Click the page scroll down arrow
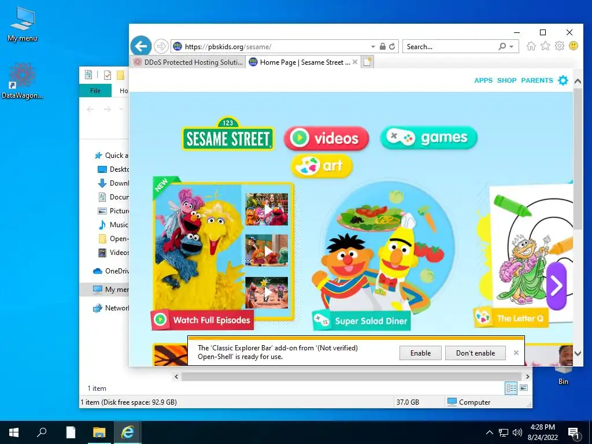The image size is (592, 444). 578,353
